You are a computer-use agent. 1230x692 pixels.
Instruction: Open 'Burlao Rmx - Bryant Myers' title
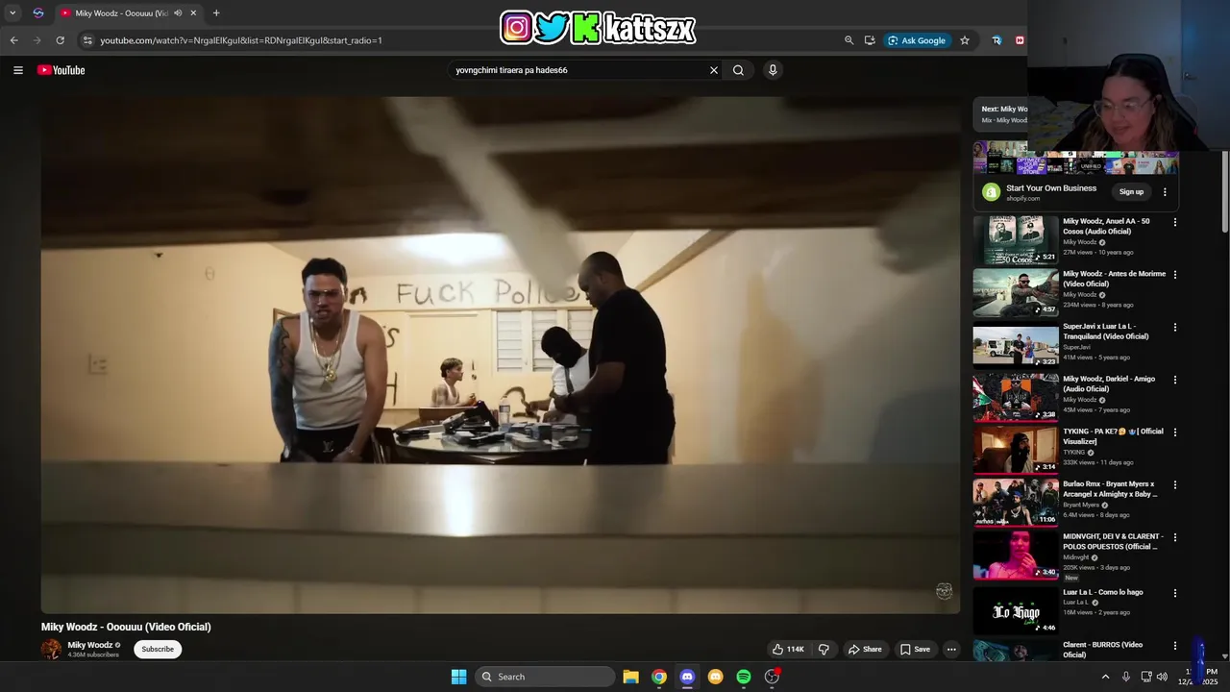[1111, 489]
